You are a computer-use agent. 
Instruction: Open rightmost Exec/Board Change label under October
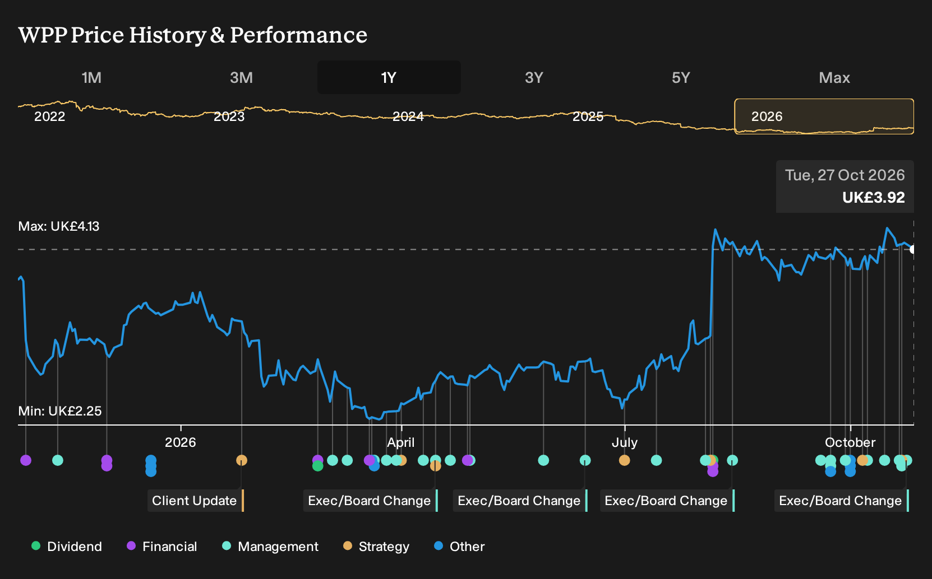click(842, 501)
